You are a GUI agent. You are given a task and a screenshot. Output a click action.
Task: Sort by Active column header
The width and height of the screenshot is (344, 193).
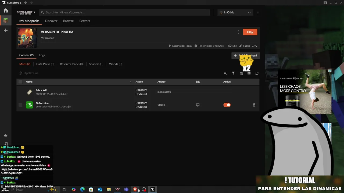point(227,82)
